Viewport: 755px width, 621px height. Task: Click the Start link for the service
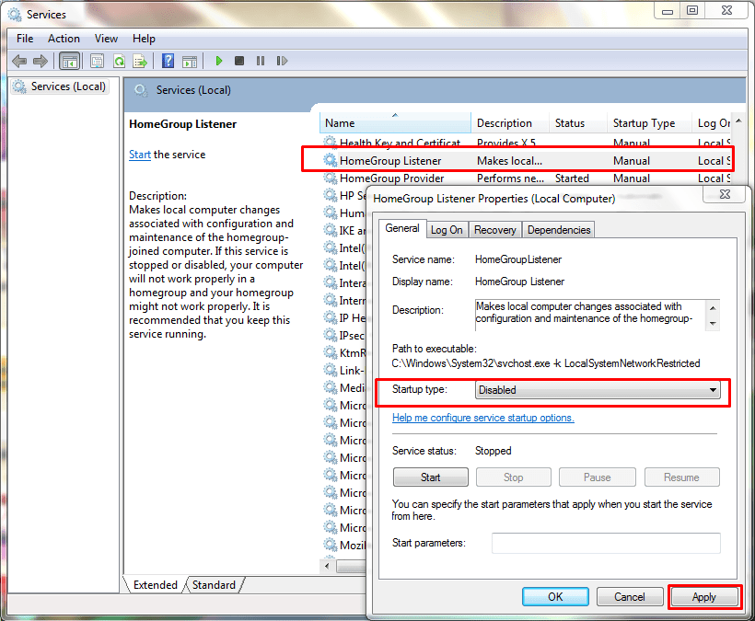[x=140, y=155]
